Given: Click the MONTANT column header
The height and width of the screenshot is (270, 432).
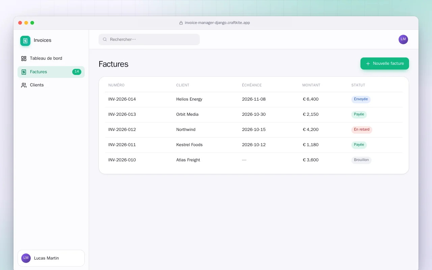Looking at the screenshot, I should (311, 85).
